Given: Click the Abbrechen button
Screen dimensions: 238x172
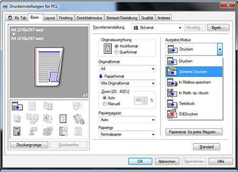Looking at the screenshot, I should click(167, 162).
